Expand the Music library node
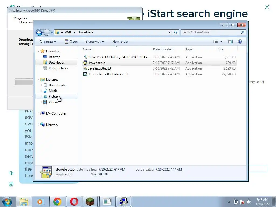 [x=41, y=91]
